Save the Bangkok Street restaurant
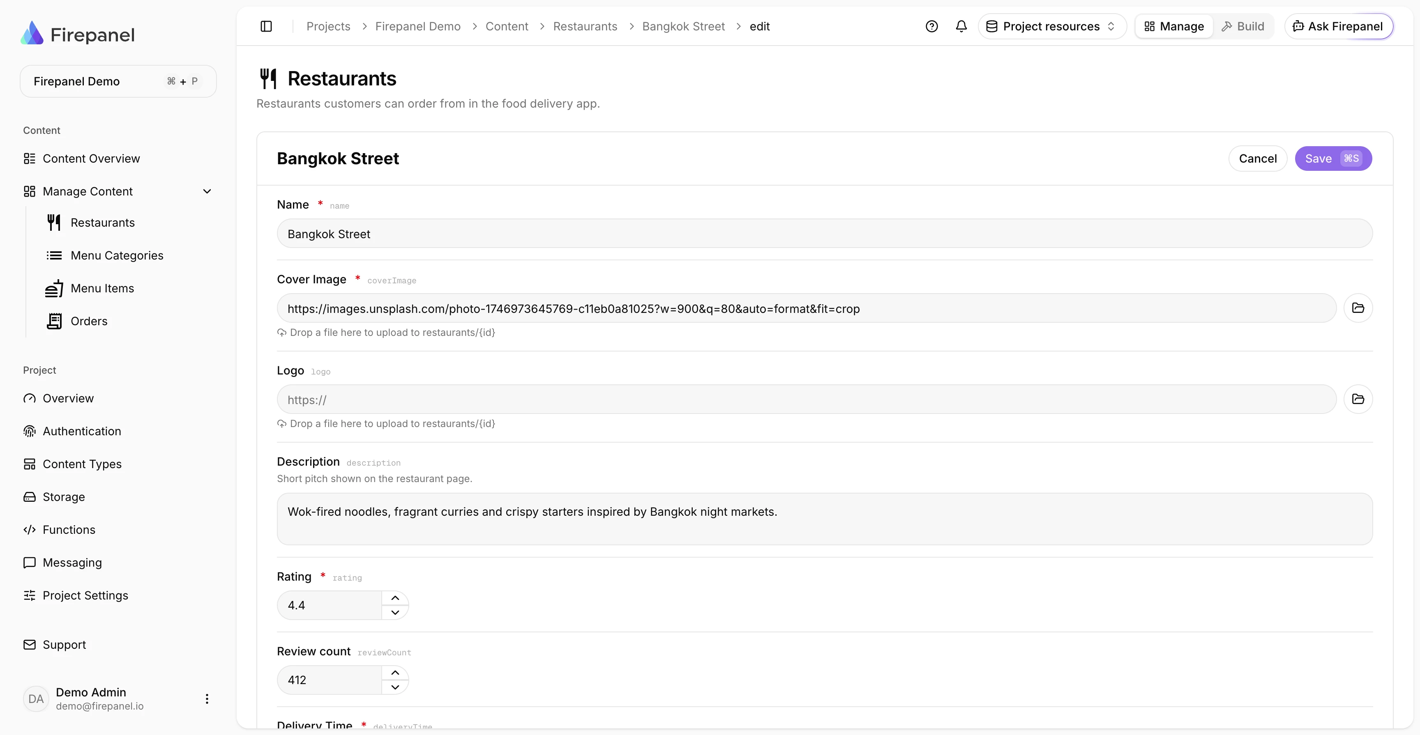Screen dimensions: 1420x735 [1333, 158]
